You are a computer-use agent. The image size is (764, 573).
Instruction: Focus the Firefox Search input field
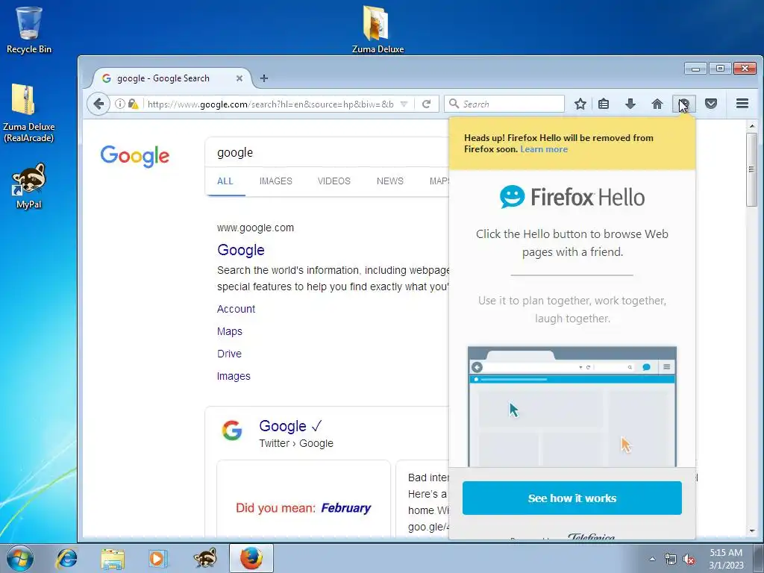click(x=504, y=104)
